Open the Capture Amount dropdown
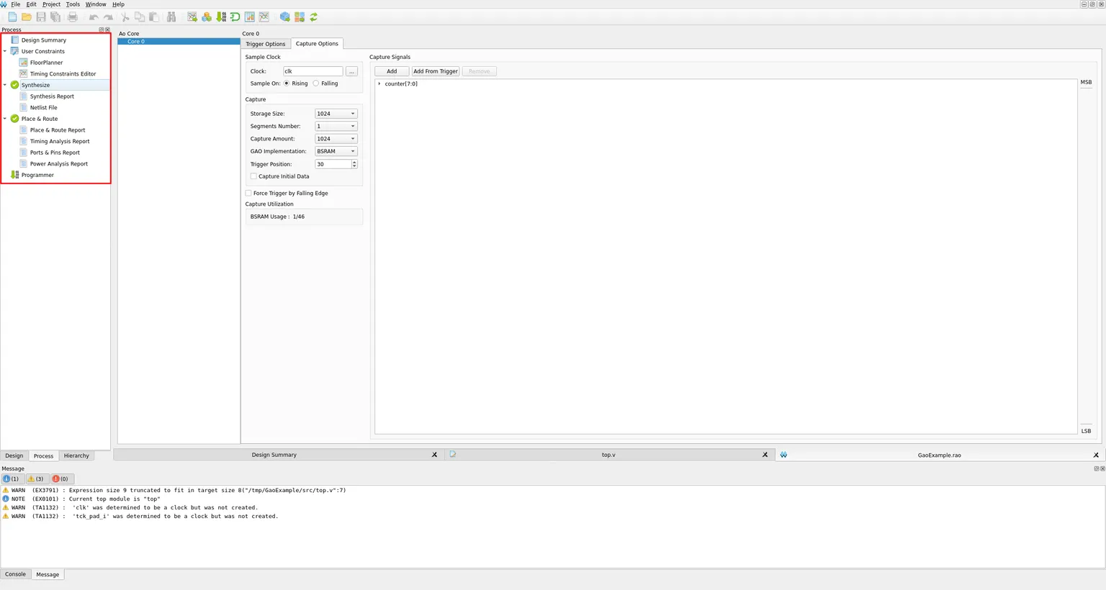 pyautogui.click(x=336, y=139)
